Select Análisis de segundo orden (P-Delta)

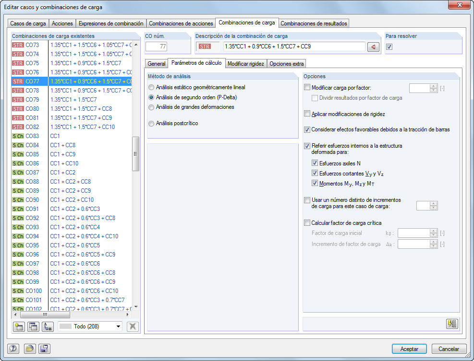151,97
